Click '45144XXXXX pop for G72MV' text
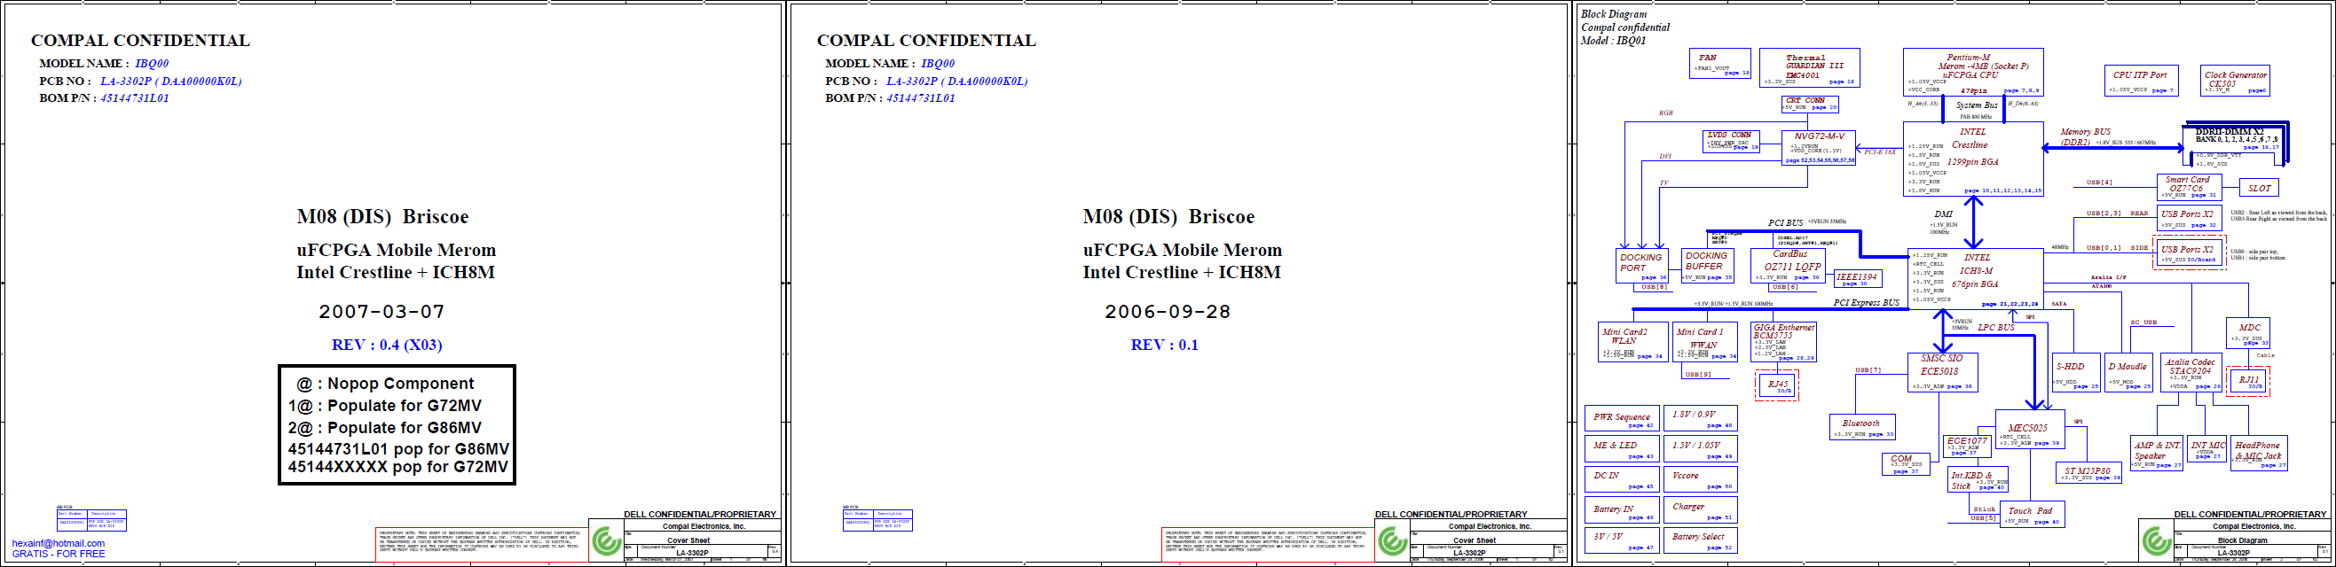The height and width of the screenshot is (567, 2336). 398,468
